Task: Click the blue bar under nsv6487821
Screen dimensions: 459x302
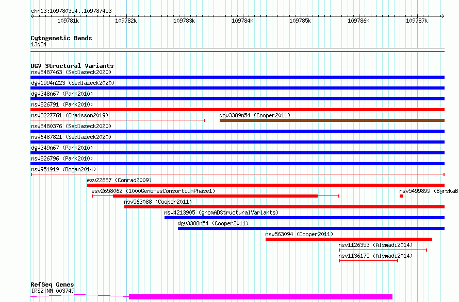Action: 237,142
